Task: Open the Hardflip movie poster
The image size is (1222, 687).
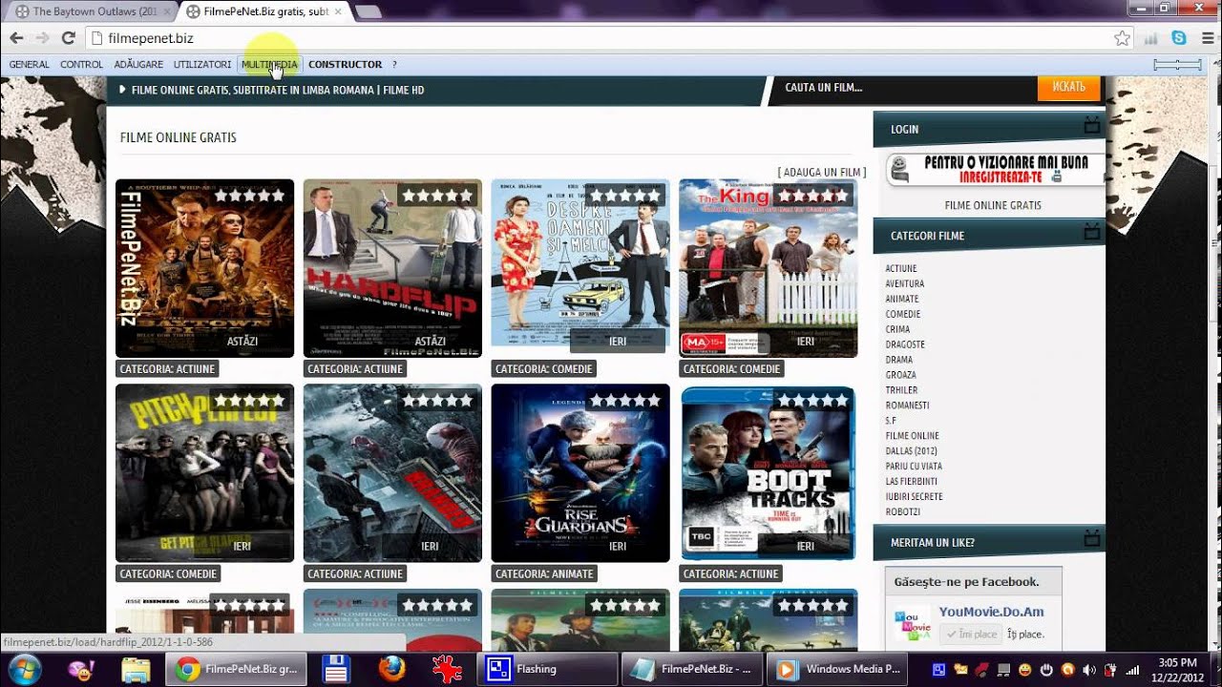Action: point(392,268)
